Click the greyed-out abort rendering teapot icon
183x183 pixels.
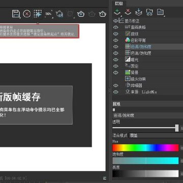point(91,14)
